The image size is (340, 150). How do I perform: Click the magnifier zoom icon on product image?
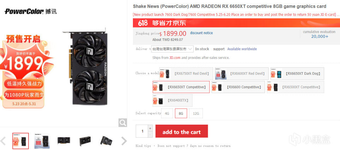coord(122,123)
